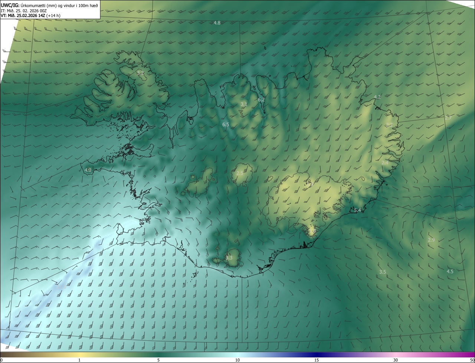Click the "4.2" value label on the map
475x363 pixels.
377,97
